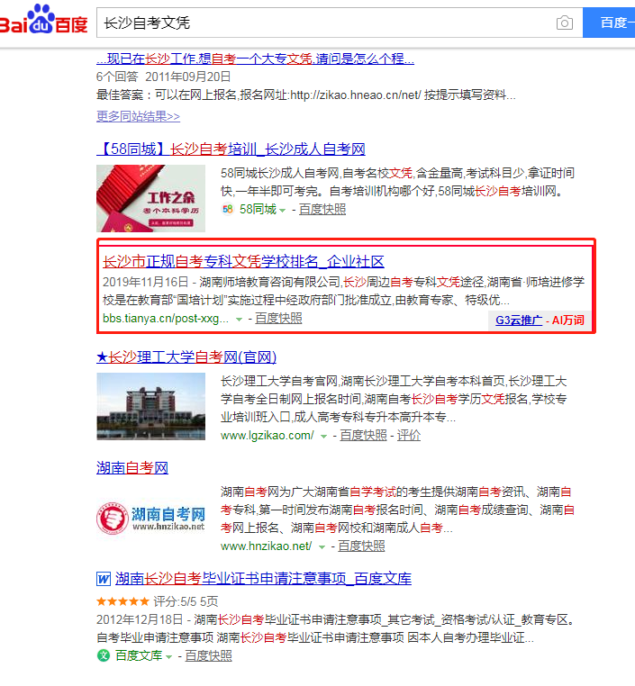Open 百度快照 for lgzikao result
Image resolution: width=635 pixels, height=686 pixels.
tap(363, 436)
